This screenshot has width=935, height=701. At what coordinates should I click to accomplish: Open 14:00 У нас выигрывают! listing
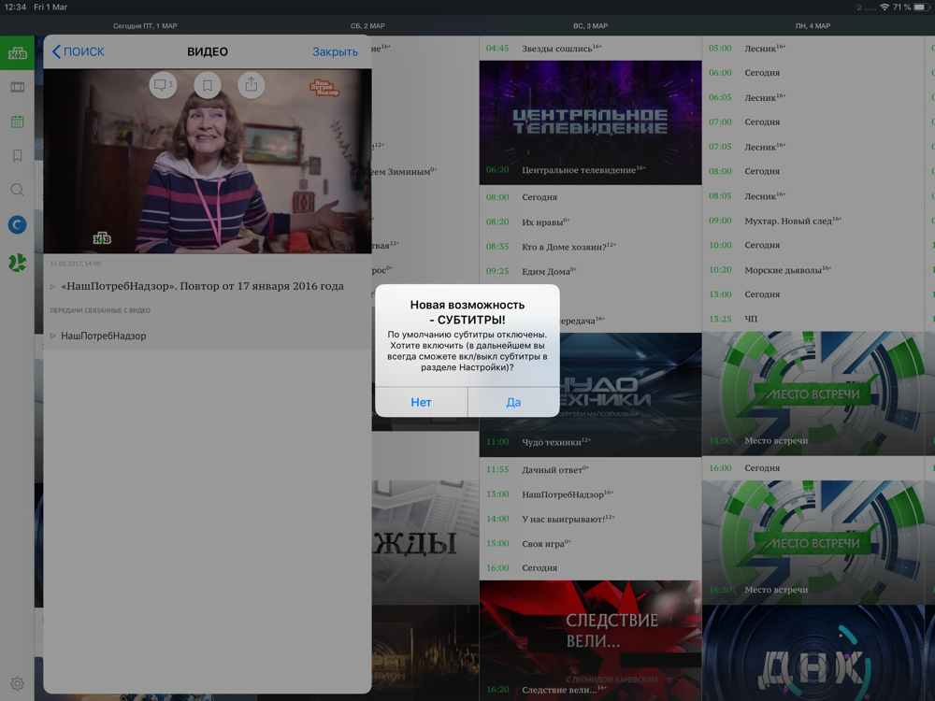(590, 519)
